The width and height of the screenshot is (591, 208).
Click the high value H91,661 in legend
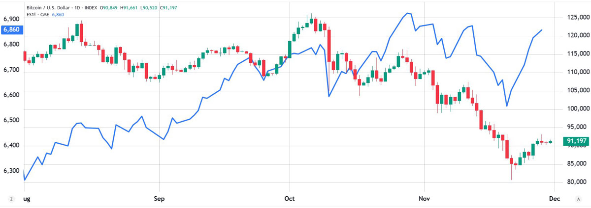[x=130, y=8]
